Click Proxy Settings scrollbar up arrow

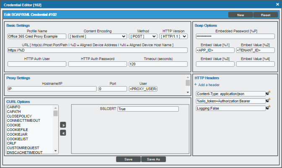(x=188, y=77)
